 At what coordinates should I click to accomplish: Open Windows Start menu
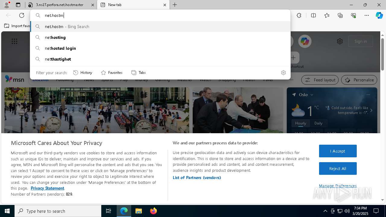click(x=7, y=211)
